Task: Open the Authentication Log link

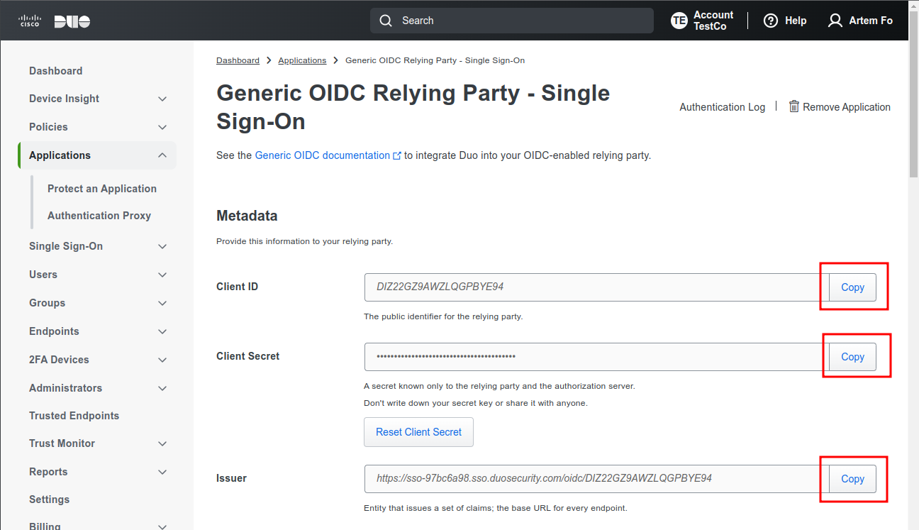Action: [722, 107]
